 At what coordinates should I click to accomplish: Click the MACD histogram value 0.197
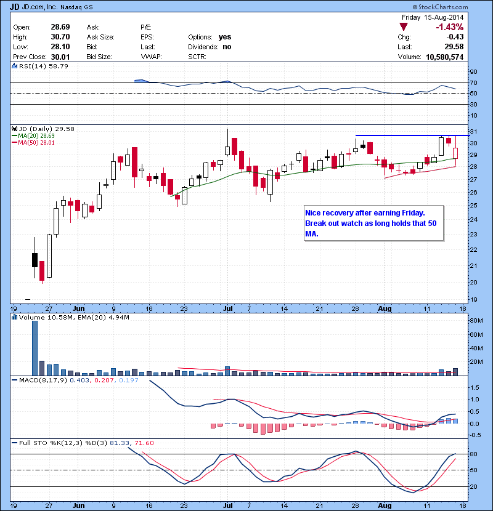[x=129, y=380]
